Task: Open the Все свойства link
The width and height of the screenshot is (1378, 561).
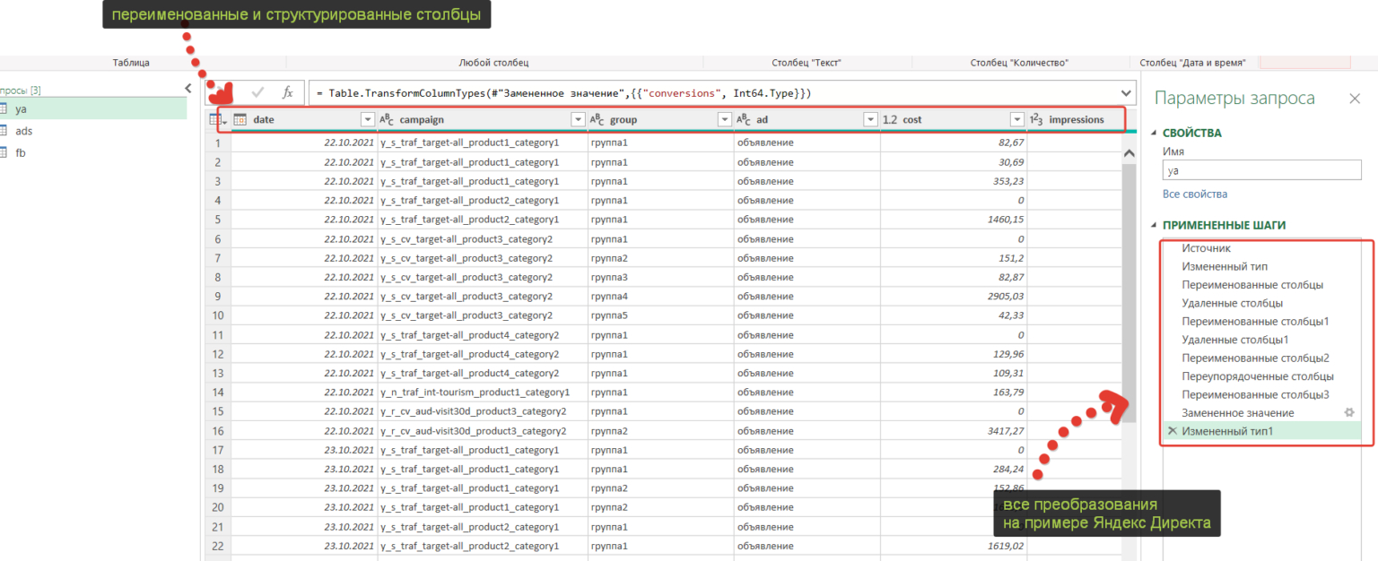Action: click(x=1195, y=194)
